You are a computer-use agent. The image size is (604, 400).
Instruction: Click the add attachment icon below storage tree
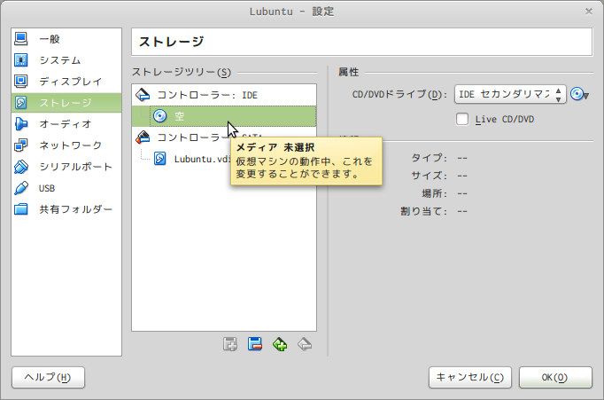click(230, 344)
